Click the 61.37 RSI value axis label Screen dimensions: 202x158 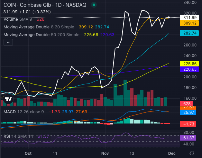(x=190, y=138)
